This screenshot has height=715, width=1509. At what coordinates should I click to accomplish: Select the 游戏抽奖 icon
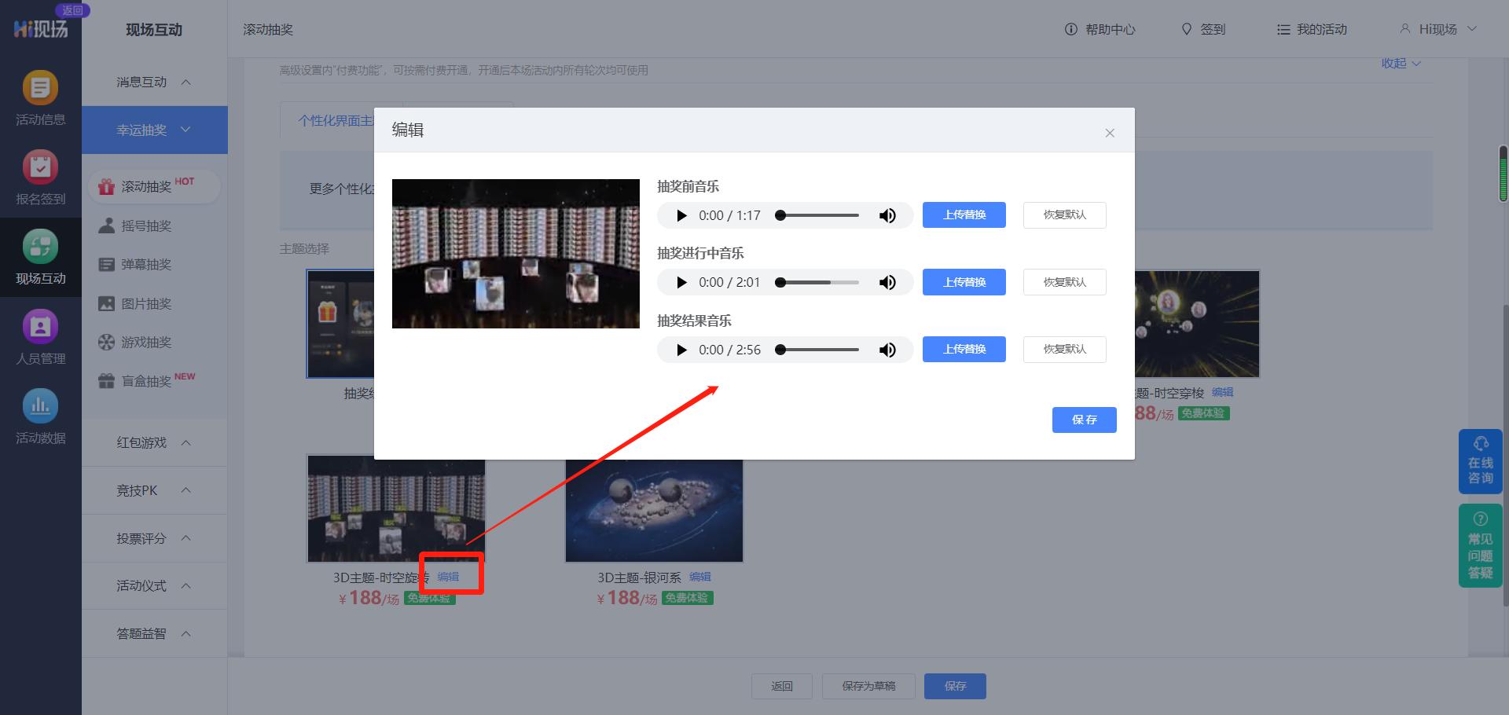pos(106,342)
